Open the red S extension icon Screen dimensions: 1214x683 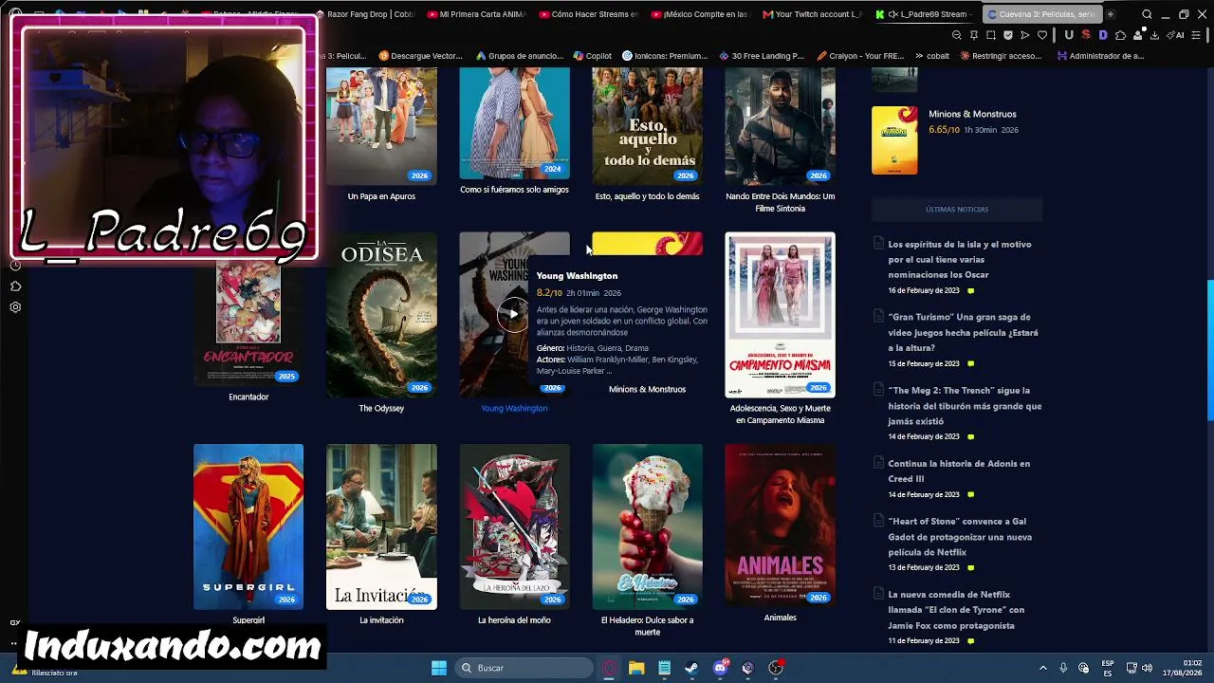click(1086, 35)
